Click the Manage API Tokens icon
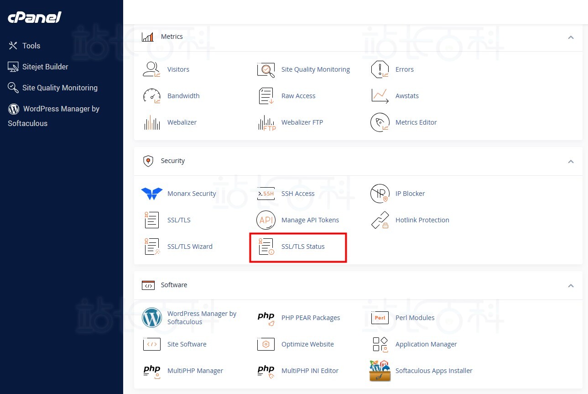 pos(266,220)
